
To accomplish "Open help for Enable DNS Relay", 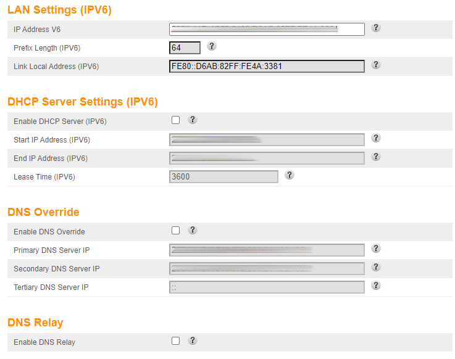I will (193, 340).
